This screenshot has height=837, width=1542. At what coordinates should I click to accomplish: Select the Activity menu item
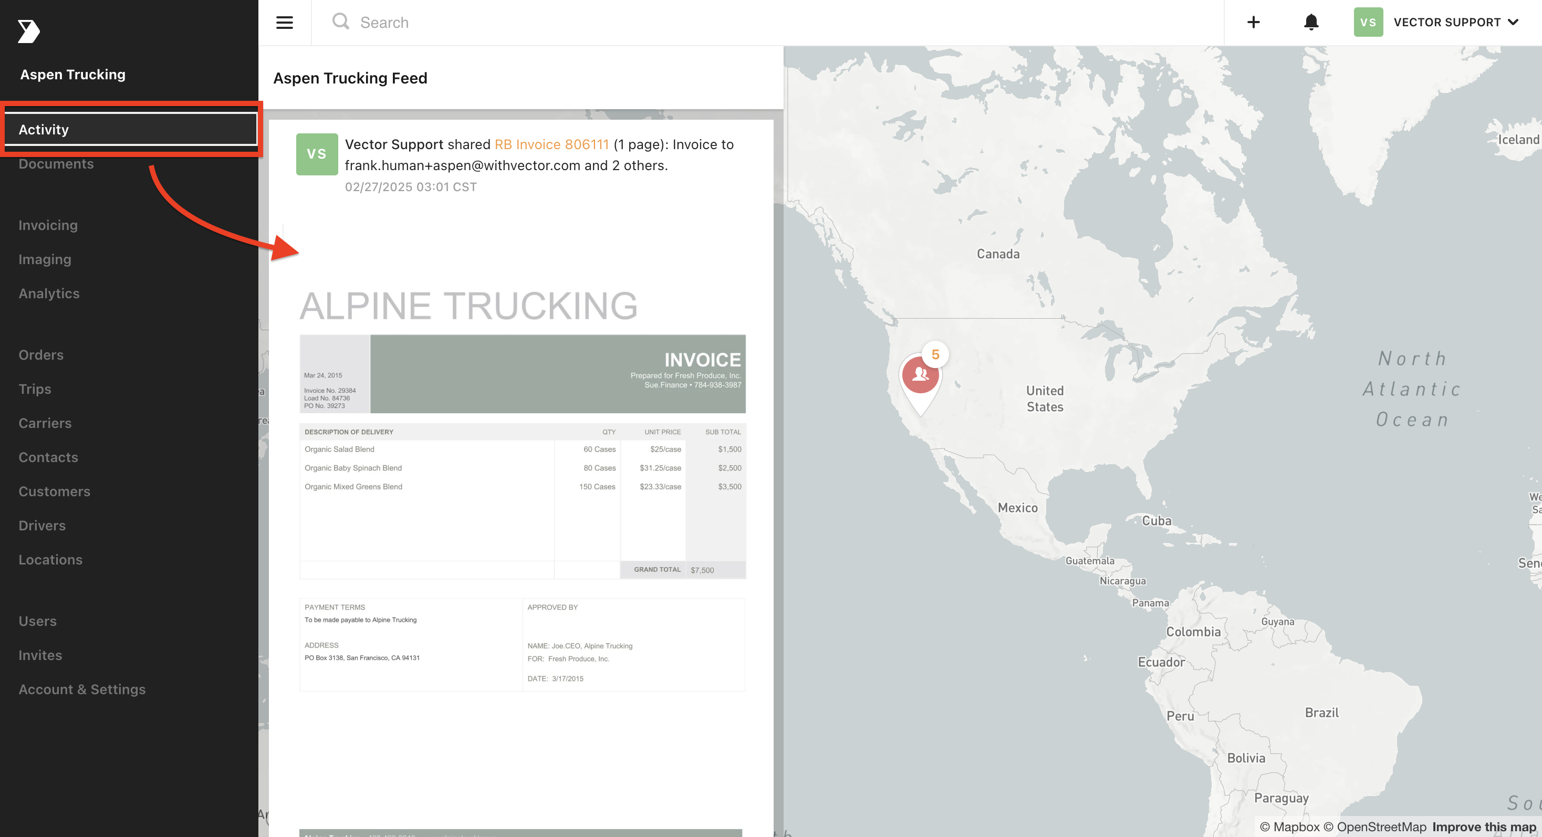pos(130,129)
